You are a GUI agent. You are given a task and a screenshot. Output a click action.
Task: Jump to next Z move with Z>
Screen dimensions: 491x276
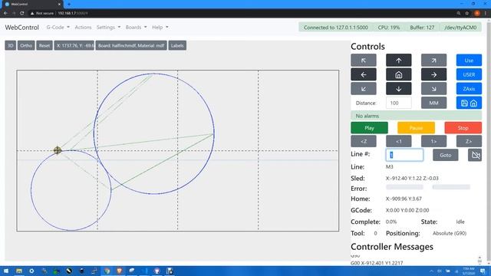pyautogui.click(x=469, y=141)
